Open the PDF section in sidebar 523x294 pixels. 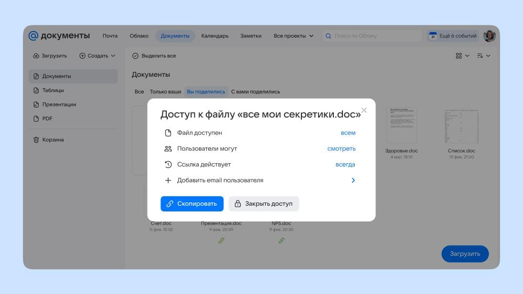(x=47, y=118)
